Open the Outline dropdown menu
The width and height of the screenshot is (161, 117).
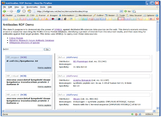99,15
